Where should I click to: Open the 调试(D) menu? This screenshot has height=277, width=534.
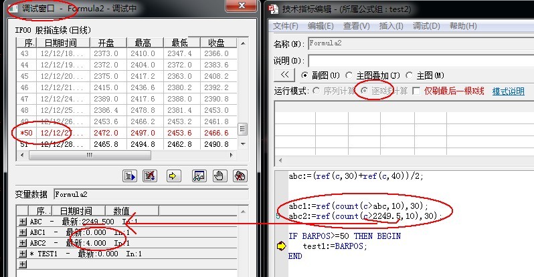[426, 26]
